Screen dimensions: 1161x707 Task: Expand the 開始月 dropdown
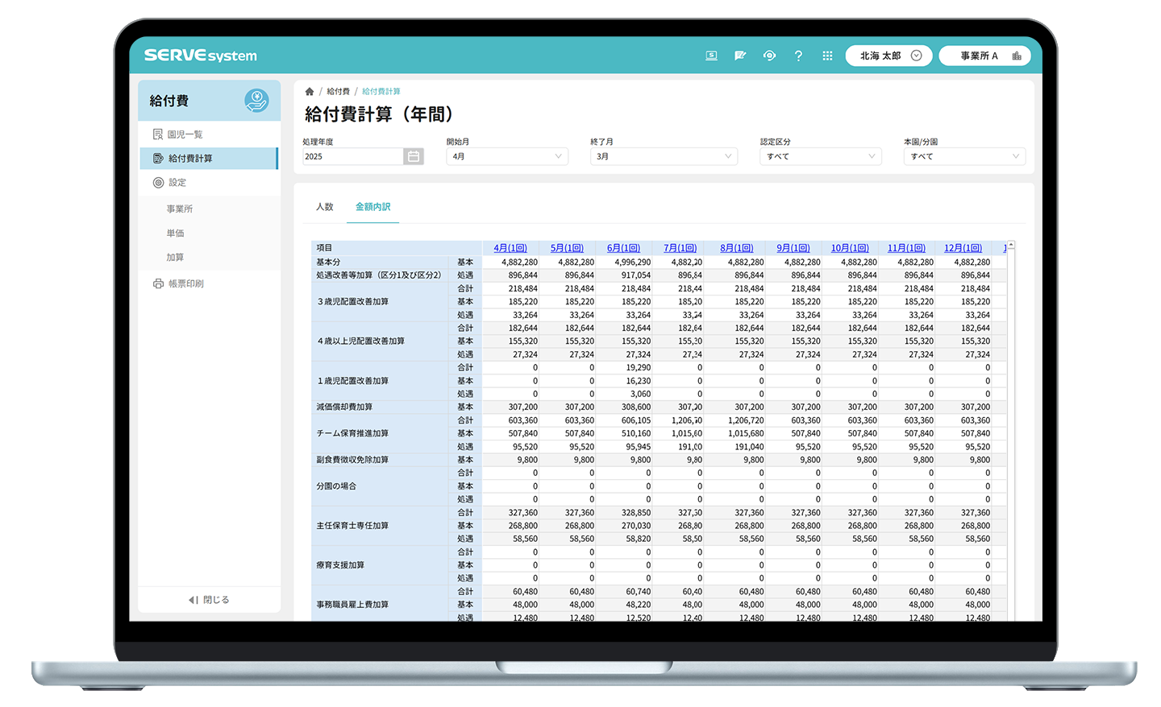tap(506, 156)
